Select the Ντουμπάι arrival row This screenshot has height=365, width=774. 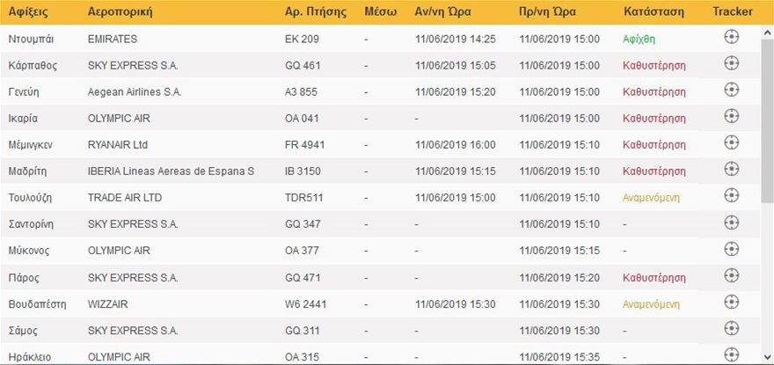(x=380, y=39)
